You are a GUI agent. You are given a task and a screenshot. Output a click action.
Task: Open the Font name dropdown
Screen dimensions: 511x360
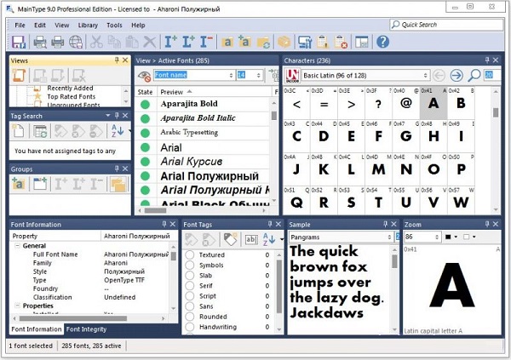pos(231,75)
